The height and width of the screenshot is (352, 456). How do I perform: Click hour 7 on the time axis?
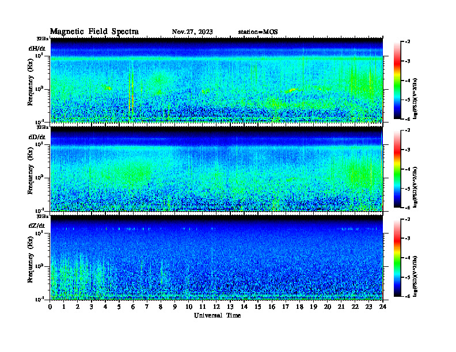coord(147,307)
